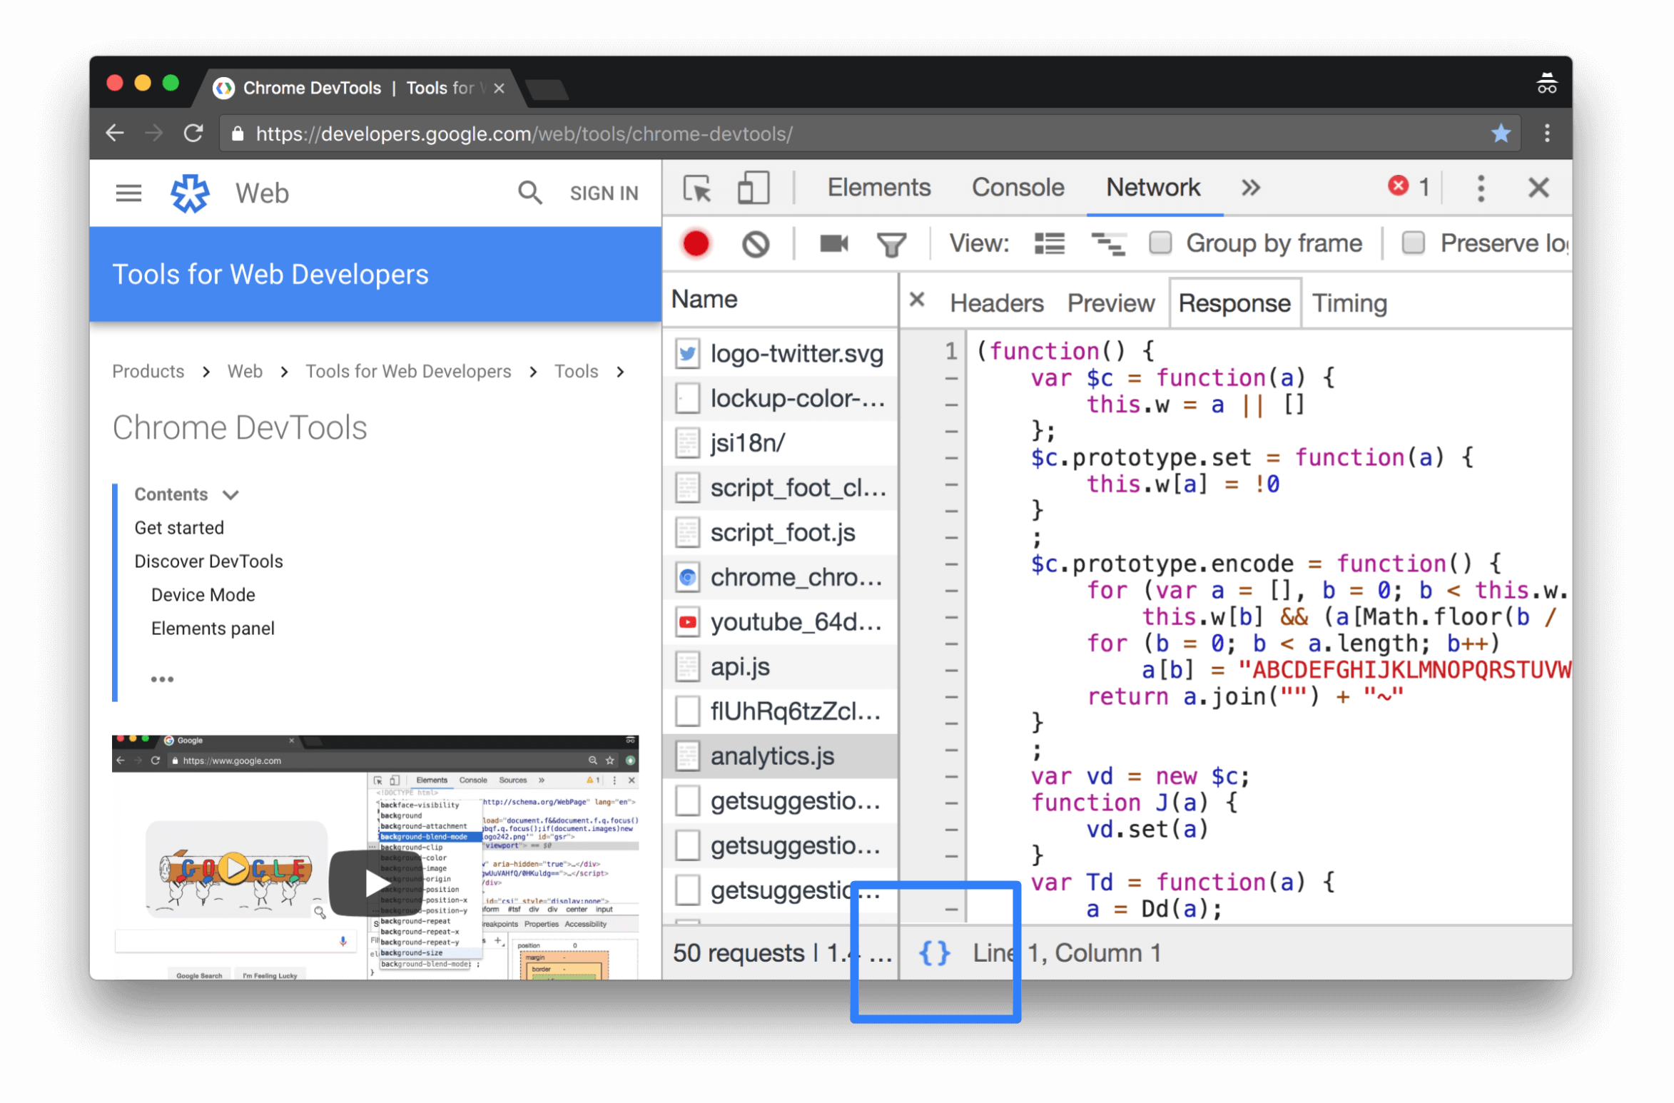Screen dimensions: 1674x1103
Task: Select the Response tab in the panel
Action: (1233, 303)
